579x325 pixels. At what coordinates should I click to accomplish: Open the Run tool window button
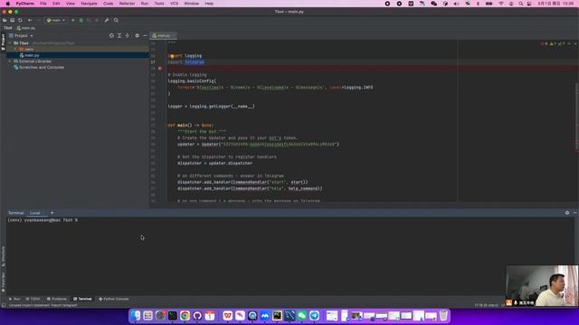pyautogui.click(x=14, y=299)
